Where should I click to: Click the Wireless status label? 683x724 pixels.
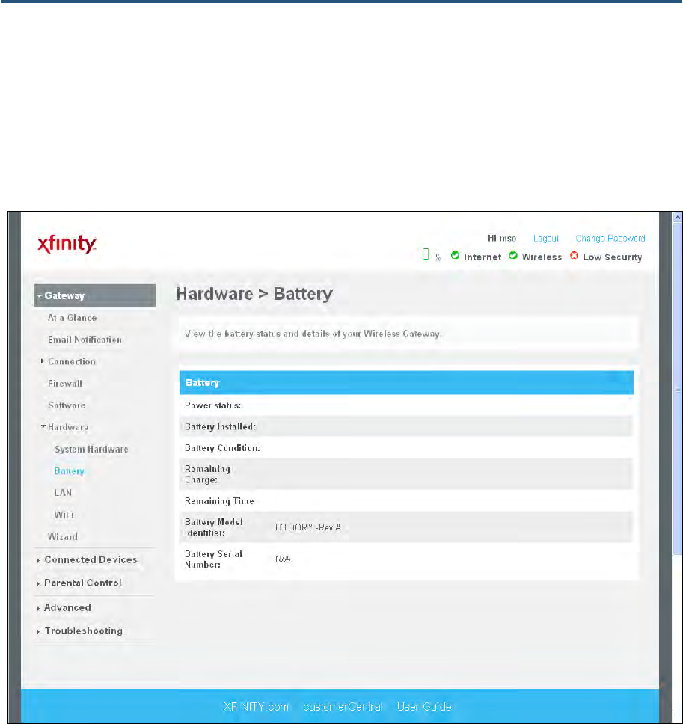point(542,257)
